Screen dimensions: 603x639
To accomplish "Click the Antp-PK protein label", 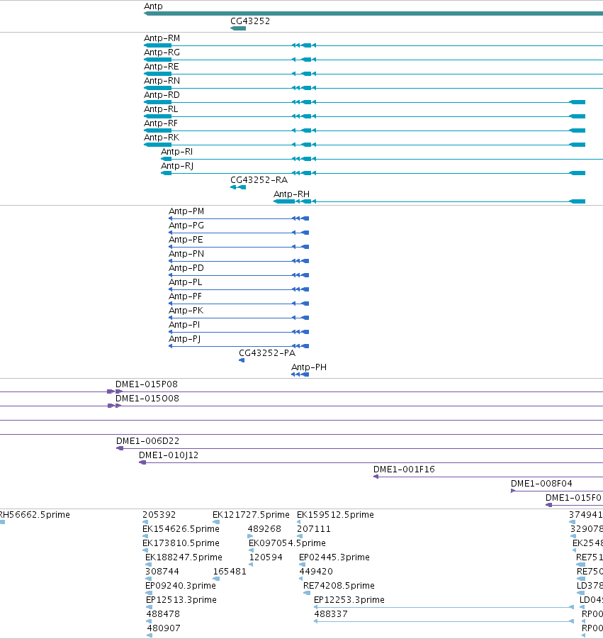I will click(x=186, y=311).
